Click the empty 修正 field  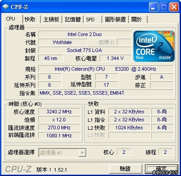click(162, 85)
